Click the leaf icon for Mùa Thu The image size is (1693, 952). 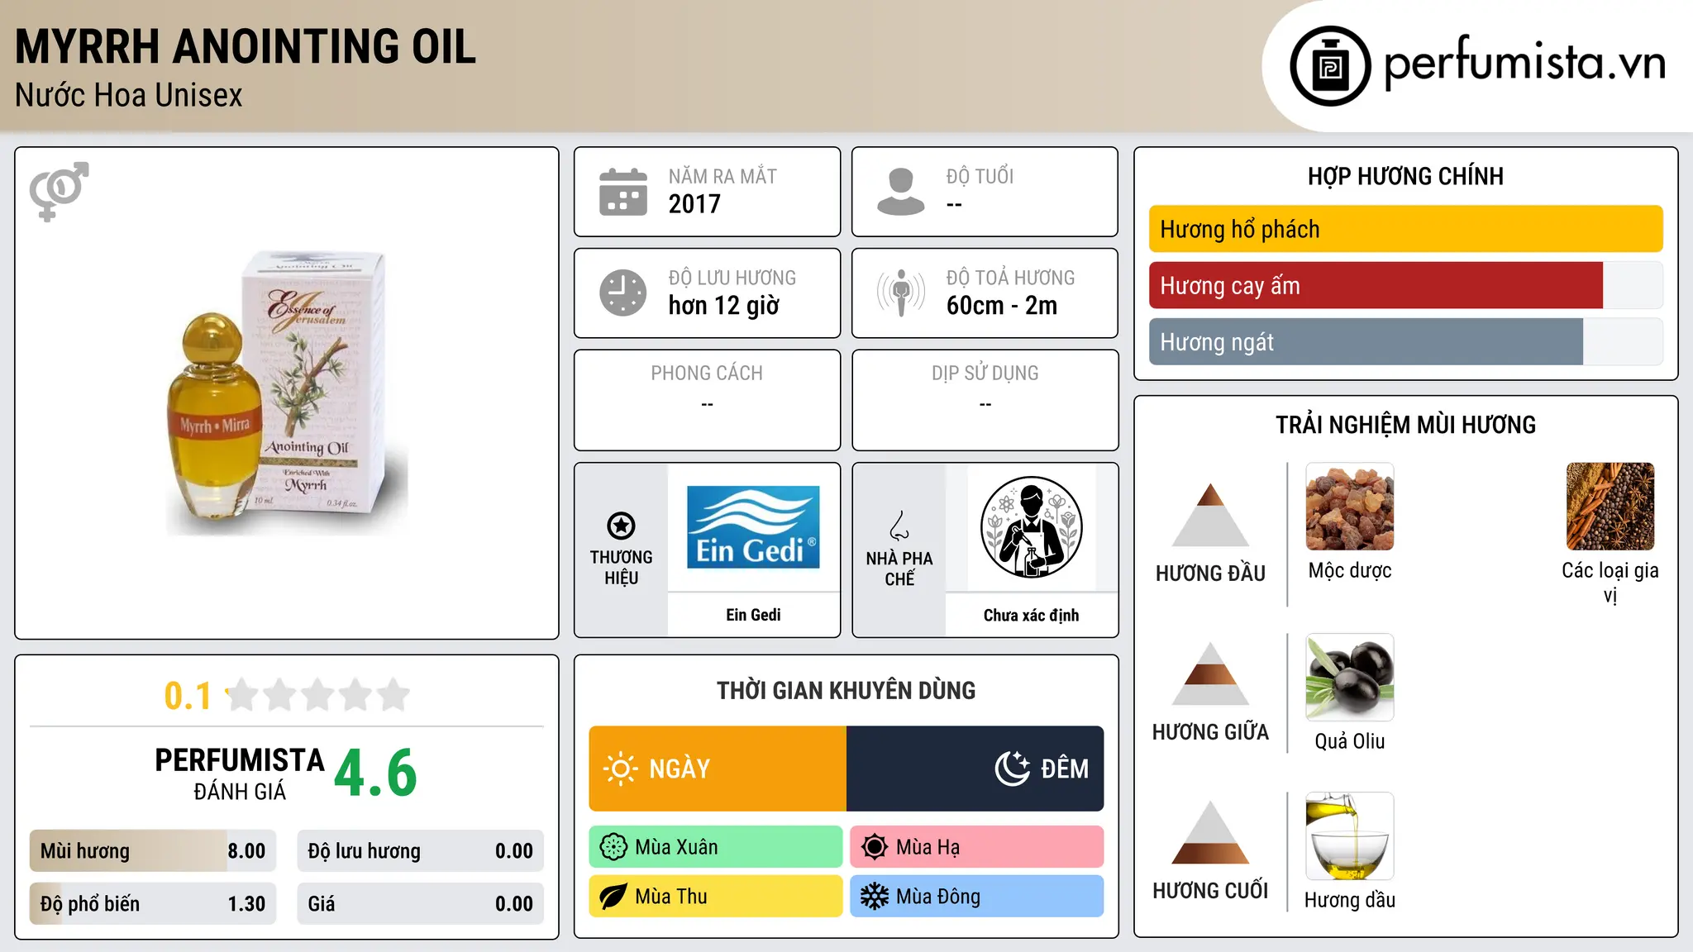(x=613, y=897)
